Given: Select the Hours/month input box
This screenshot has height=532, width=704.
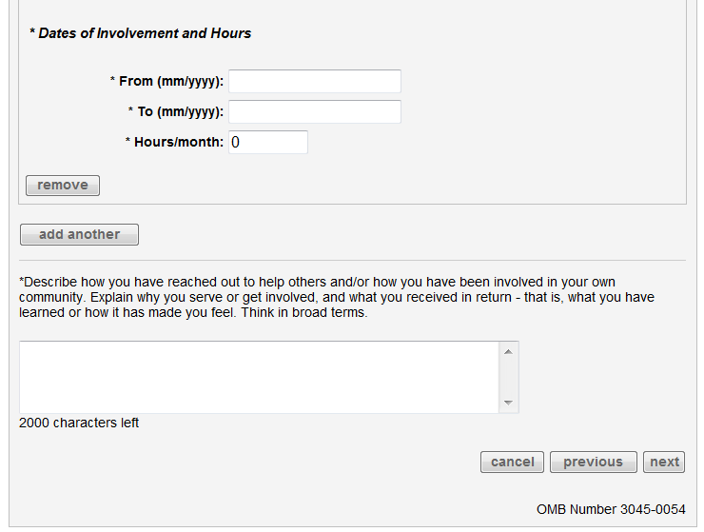Looking at the screenshot, I should 268,143.
